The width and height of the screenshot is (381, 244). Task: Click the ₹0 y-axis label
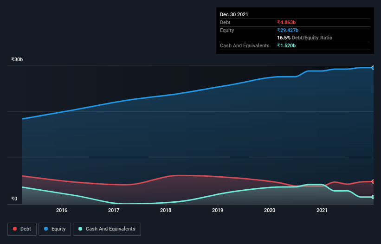point(14,199)
